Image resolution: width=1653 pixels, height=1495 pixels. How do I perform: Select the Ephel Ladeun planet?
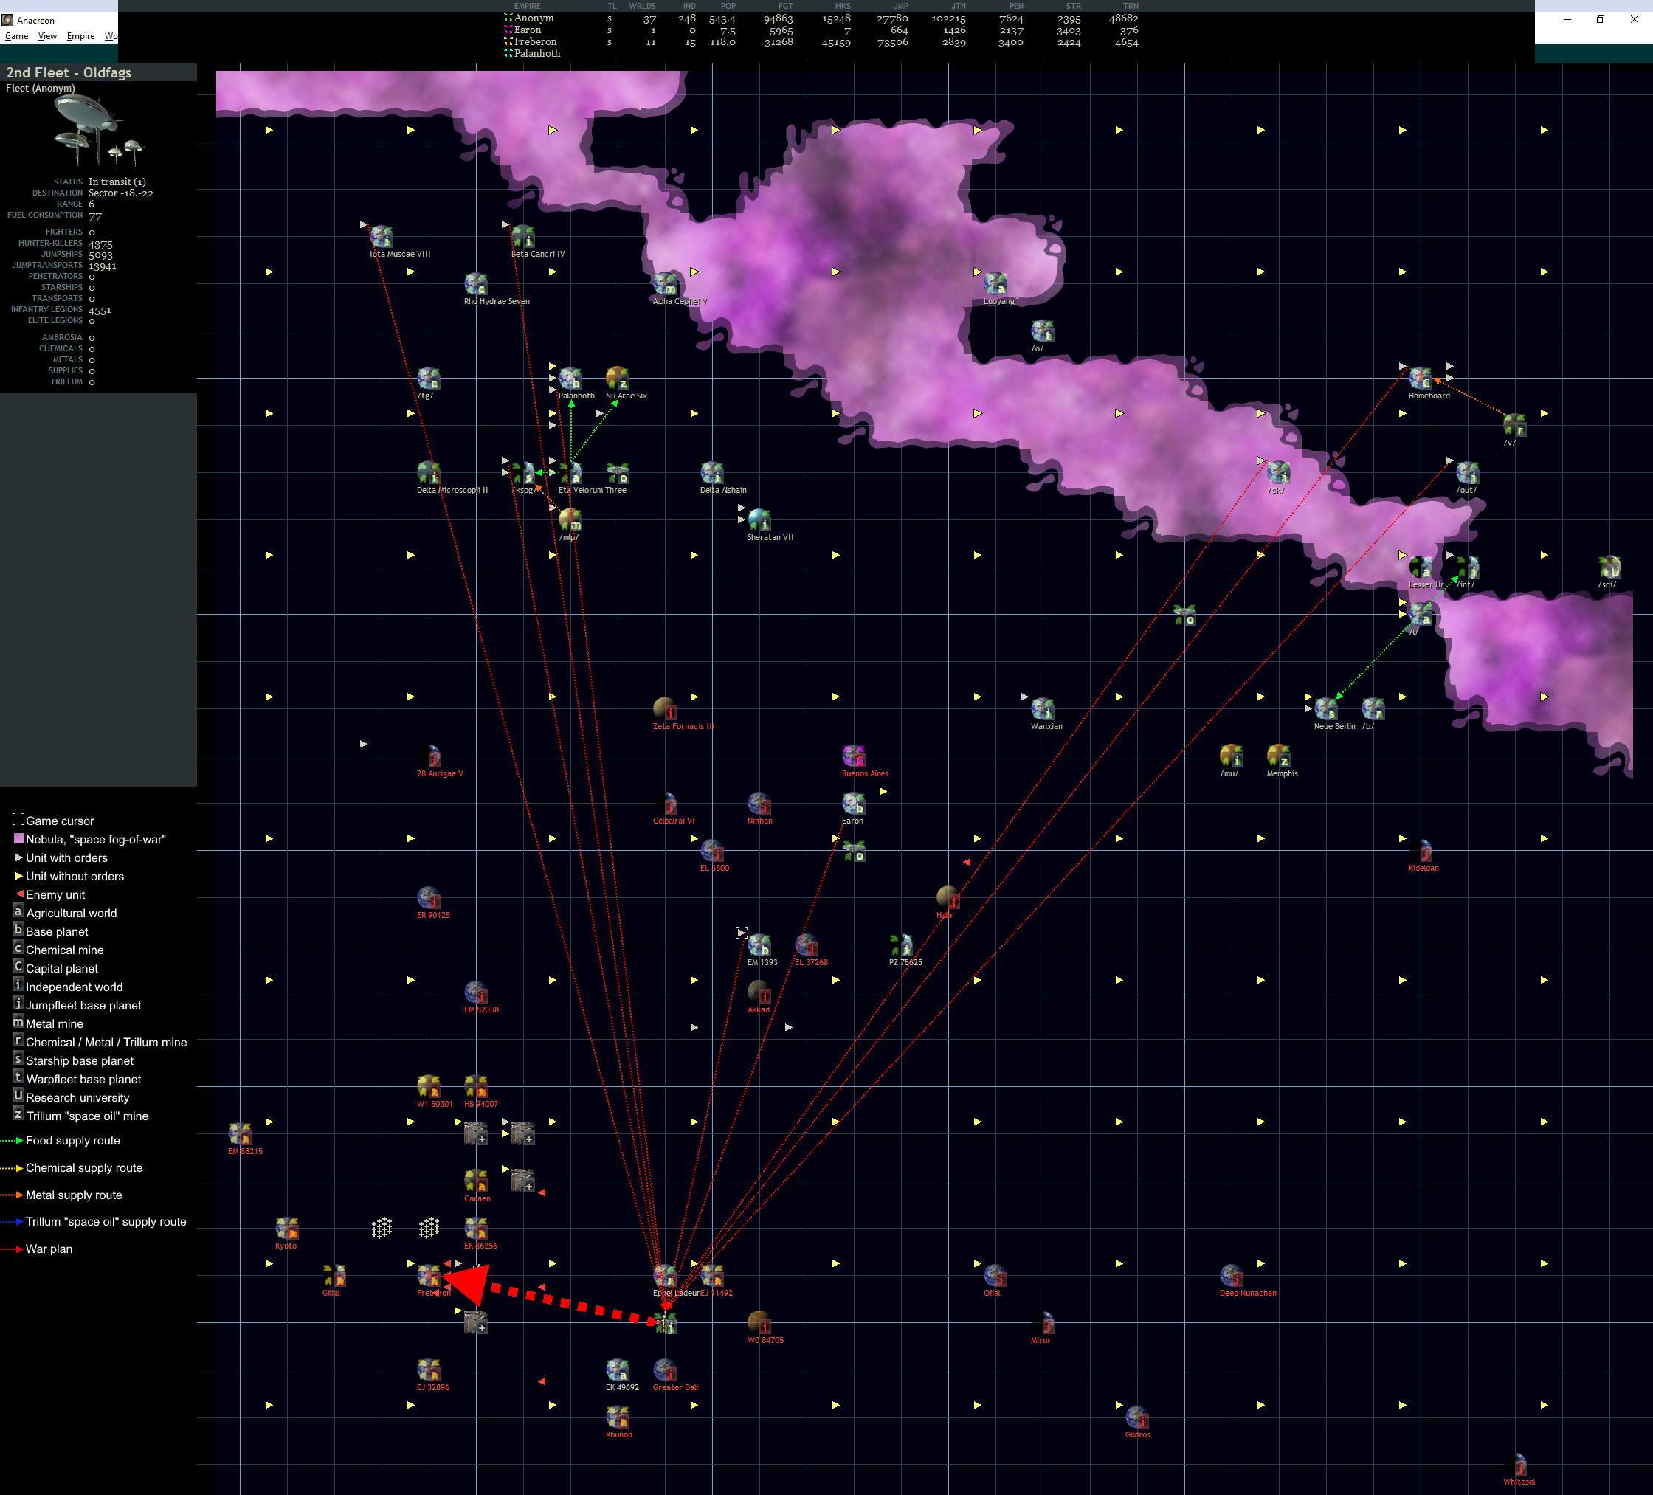665,1275
